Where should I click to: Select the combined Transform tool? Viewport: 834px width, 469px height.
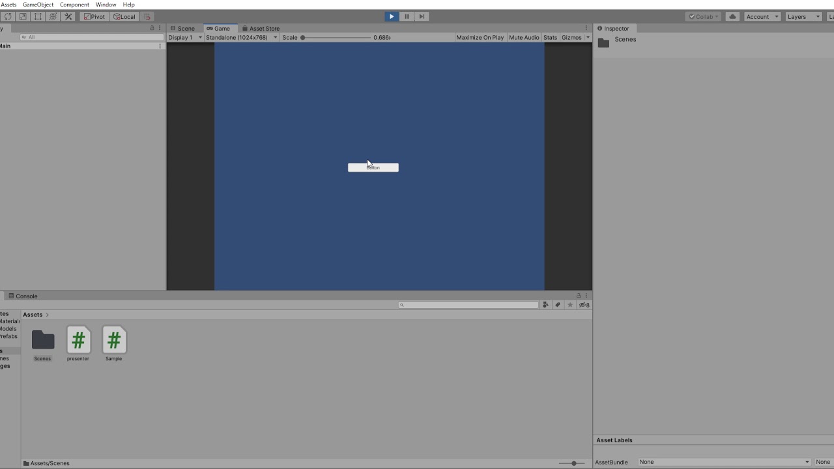pos(53,16)
